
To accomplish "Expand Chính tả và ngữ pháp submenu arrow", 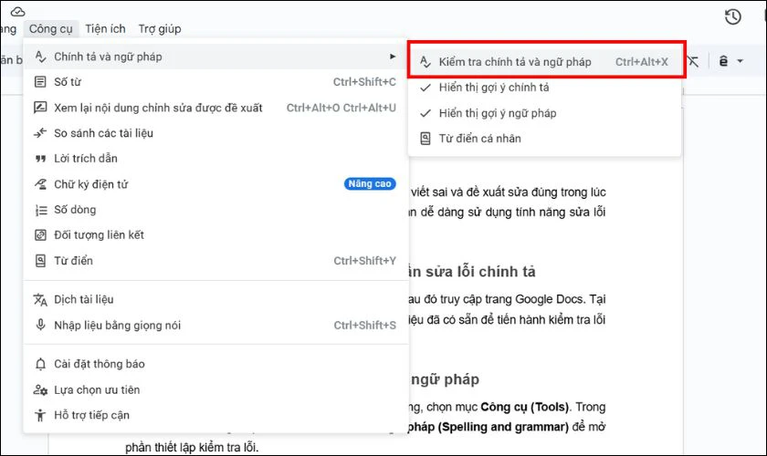I will [393, 57].
